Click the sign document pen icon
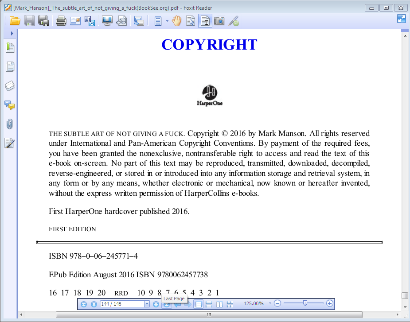 click(234, 21)
